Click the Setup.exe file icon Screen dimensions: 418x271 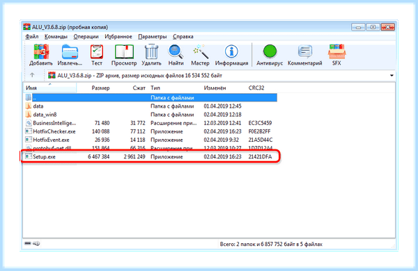29,156
